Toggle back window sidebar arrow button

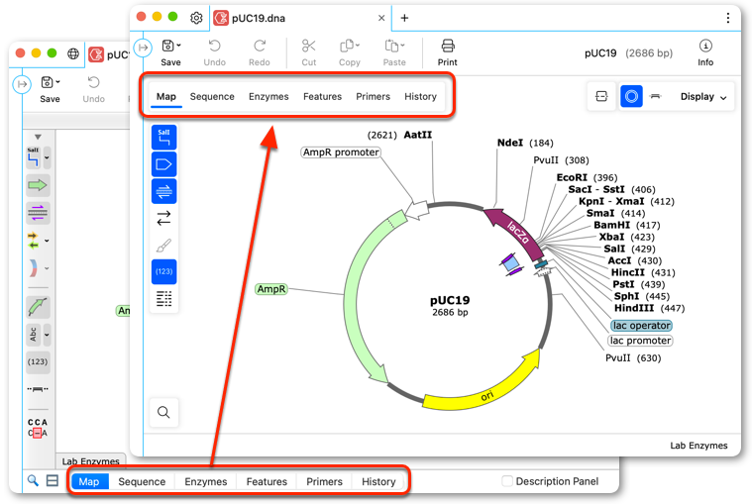(22, 84)
